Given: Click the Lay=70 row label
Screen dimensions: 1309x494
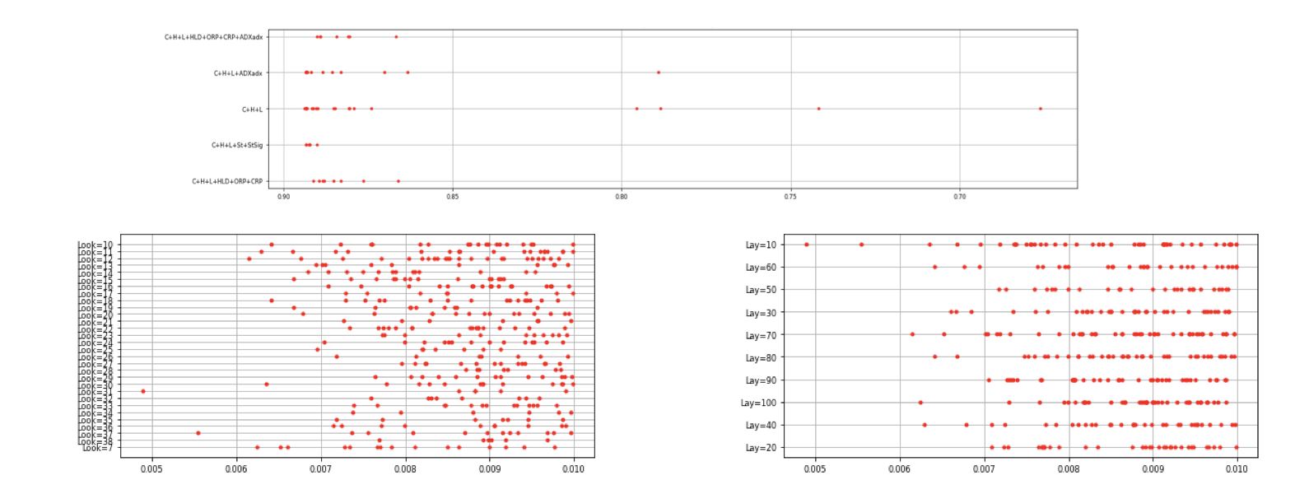Looking at the screenshot, I should click(x=760, y=336).
